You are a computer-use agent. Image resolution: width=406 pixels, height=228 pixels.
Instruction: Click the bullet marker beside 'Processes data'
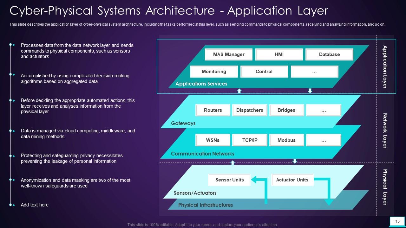[x=11, y=45]
